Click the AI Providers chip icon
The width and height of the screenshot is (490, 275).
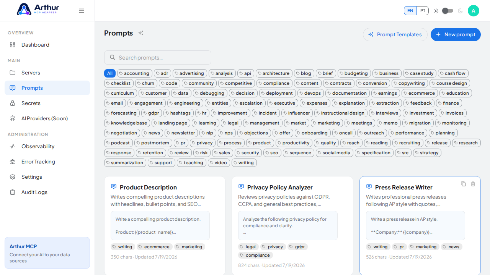[13, 118]
